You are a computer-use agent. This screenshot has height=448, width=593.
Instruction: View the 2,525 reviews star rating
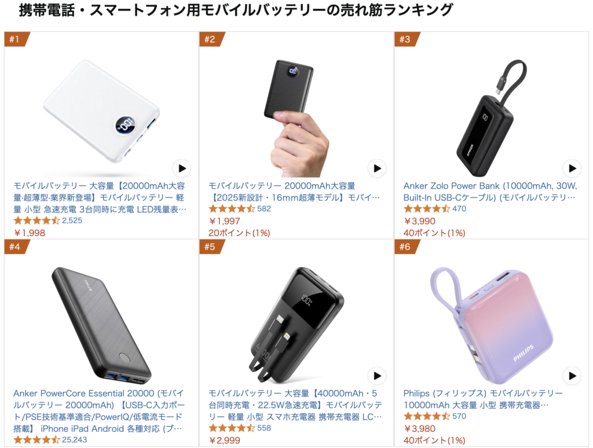[36, 221]
